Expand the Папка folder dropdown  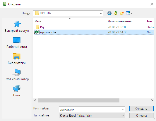pos(101,13)
